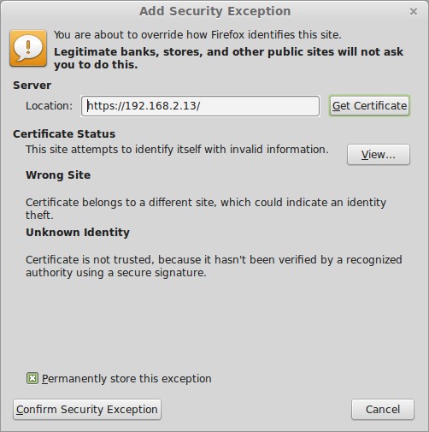Select the 'Location:' field label
The height and width of the screenshot is (432, 429).
(x=50, y=106)
